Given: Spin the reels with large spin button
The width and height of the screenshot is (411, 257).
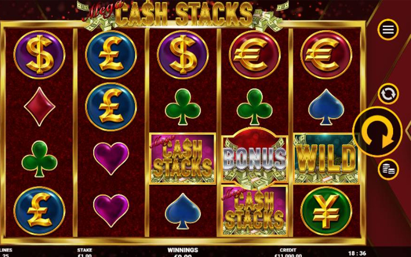Looking at the screenshot, I should (378, 132).
